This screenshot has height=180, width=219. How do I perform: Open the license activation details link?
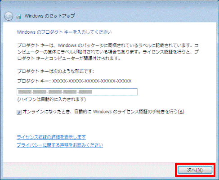point(51,137)
